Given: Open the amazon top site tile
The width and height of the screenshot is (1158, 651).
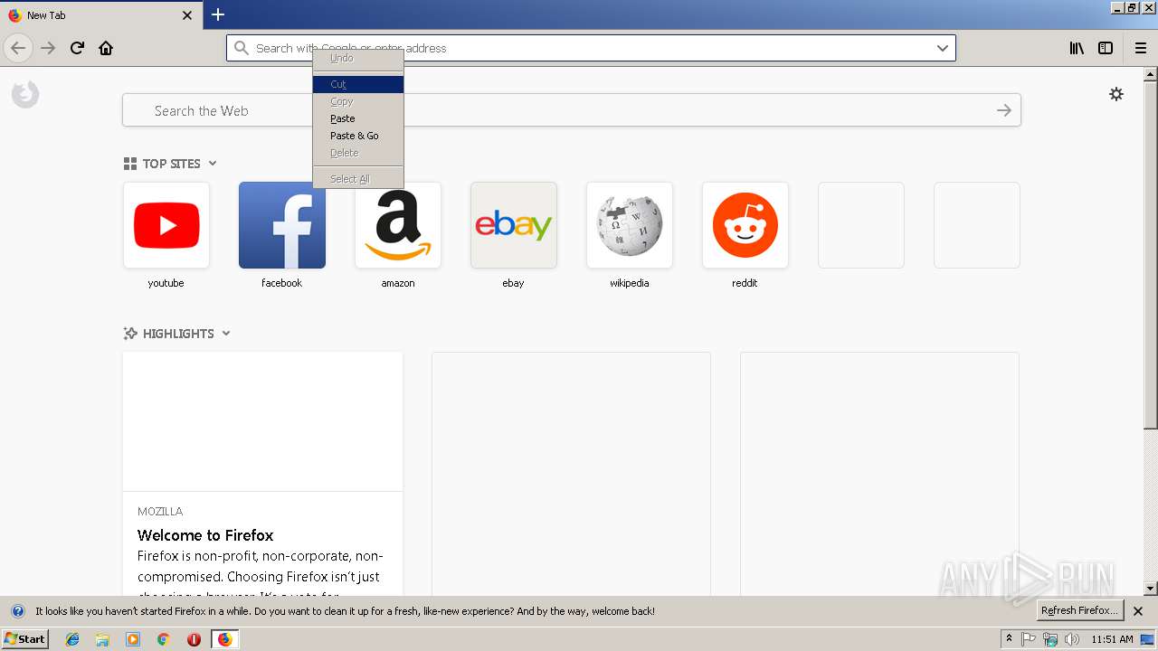Looking at the screenshot, I should click(398, 225).
